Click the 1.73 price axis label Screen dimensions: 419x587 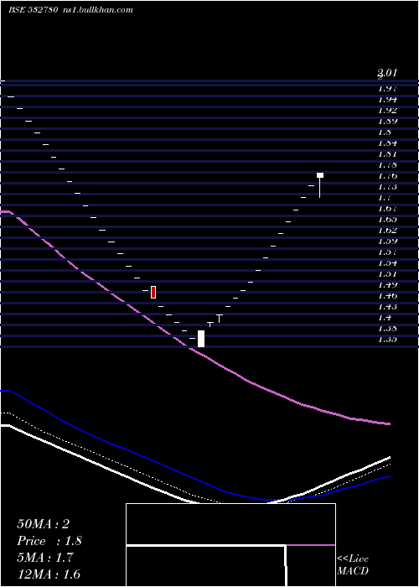pos(387,186)
